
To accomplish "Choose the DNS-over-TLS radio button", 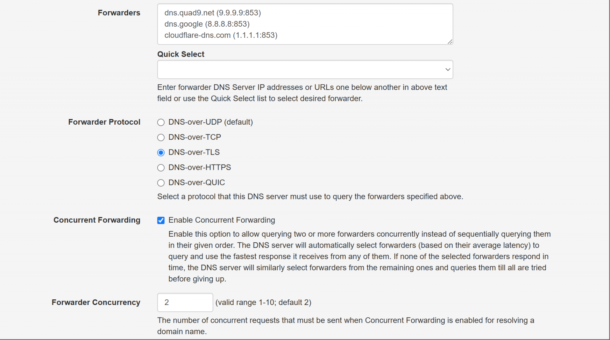I will click(x=161, y=153).
